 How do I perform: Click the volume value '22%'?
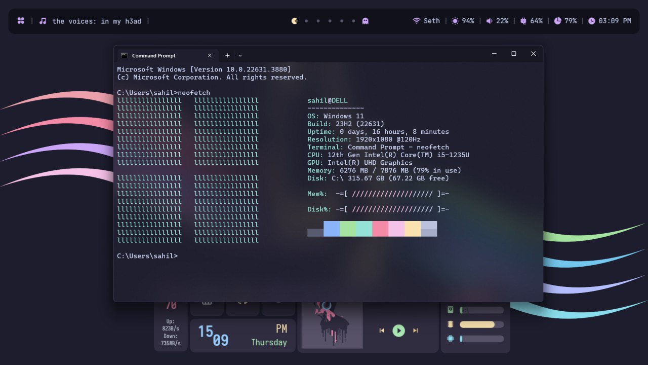coord(502,21)
